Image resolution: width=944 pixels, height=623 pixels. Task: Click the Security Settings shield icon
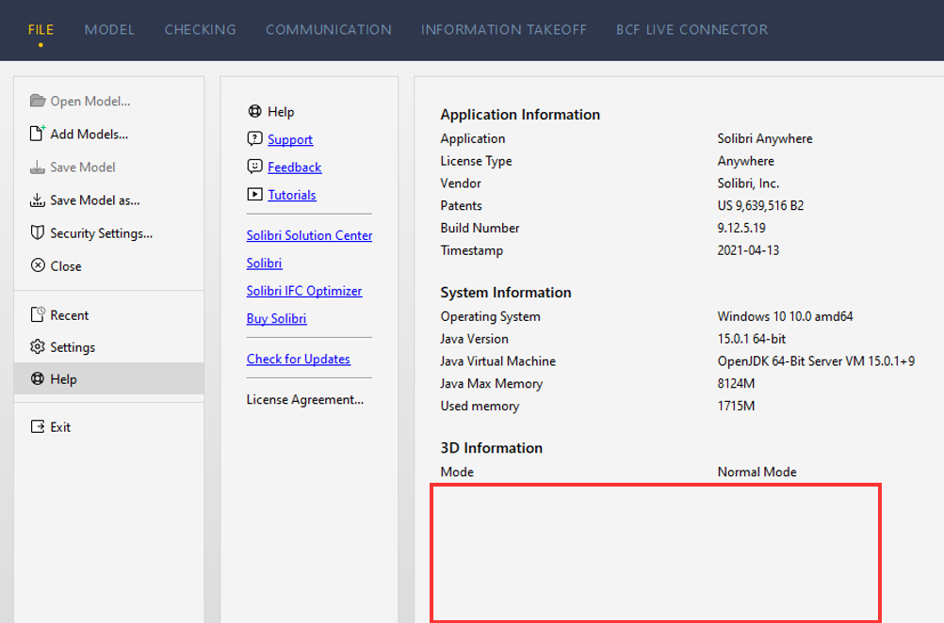point(38,232)
